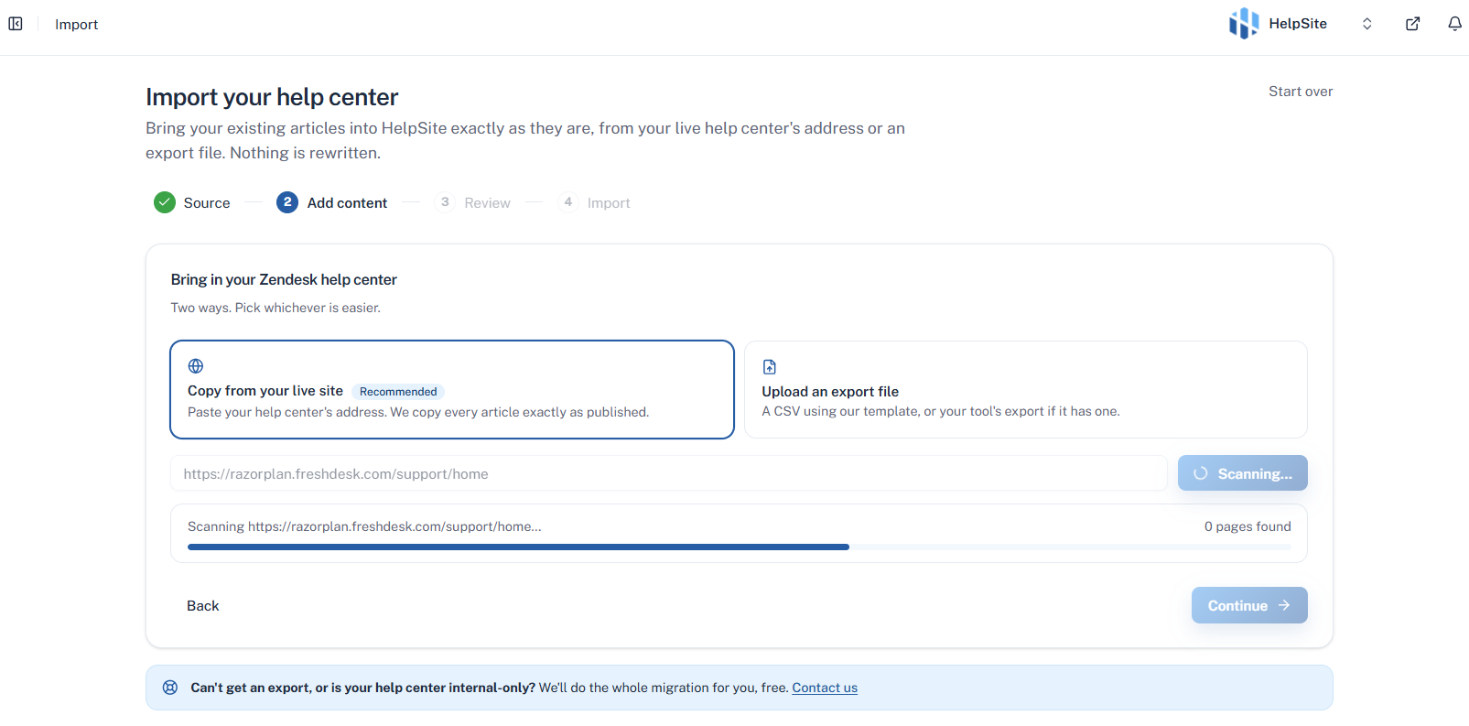Open the HelpSite workspace name dropdown
Viewport: 1469px width, 726px height.
pyautogui.click(x=1298, y=24)
